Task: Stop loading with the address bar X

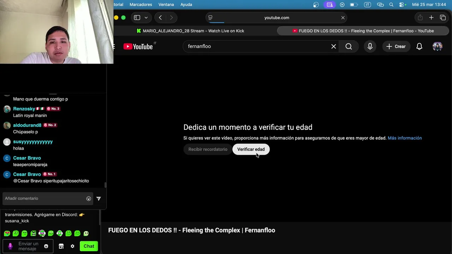Action: [343, 18]
